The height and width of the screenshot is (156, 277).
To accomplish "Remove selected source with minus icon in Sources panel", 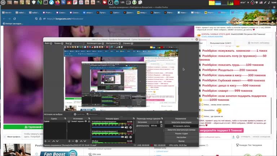I will point(72,141).
